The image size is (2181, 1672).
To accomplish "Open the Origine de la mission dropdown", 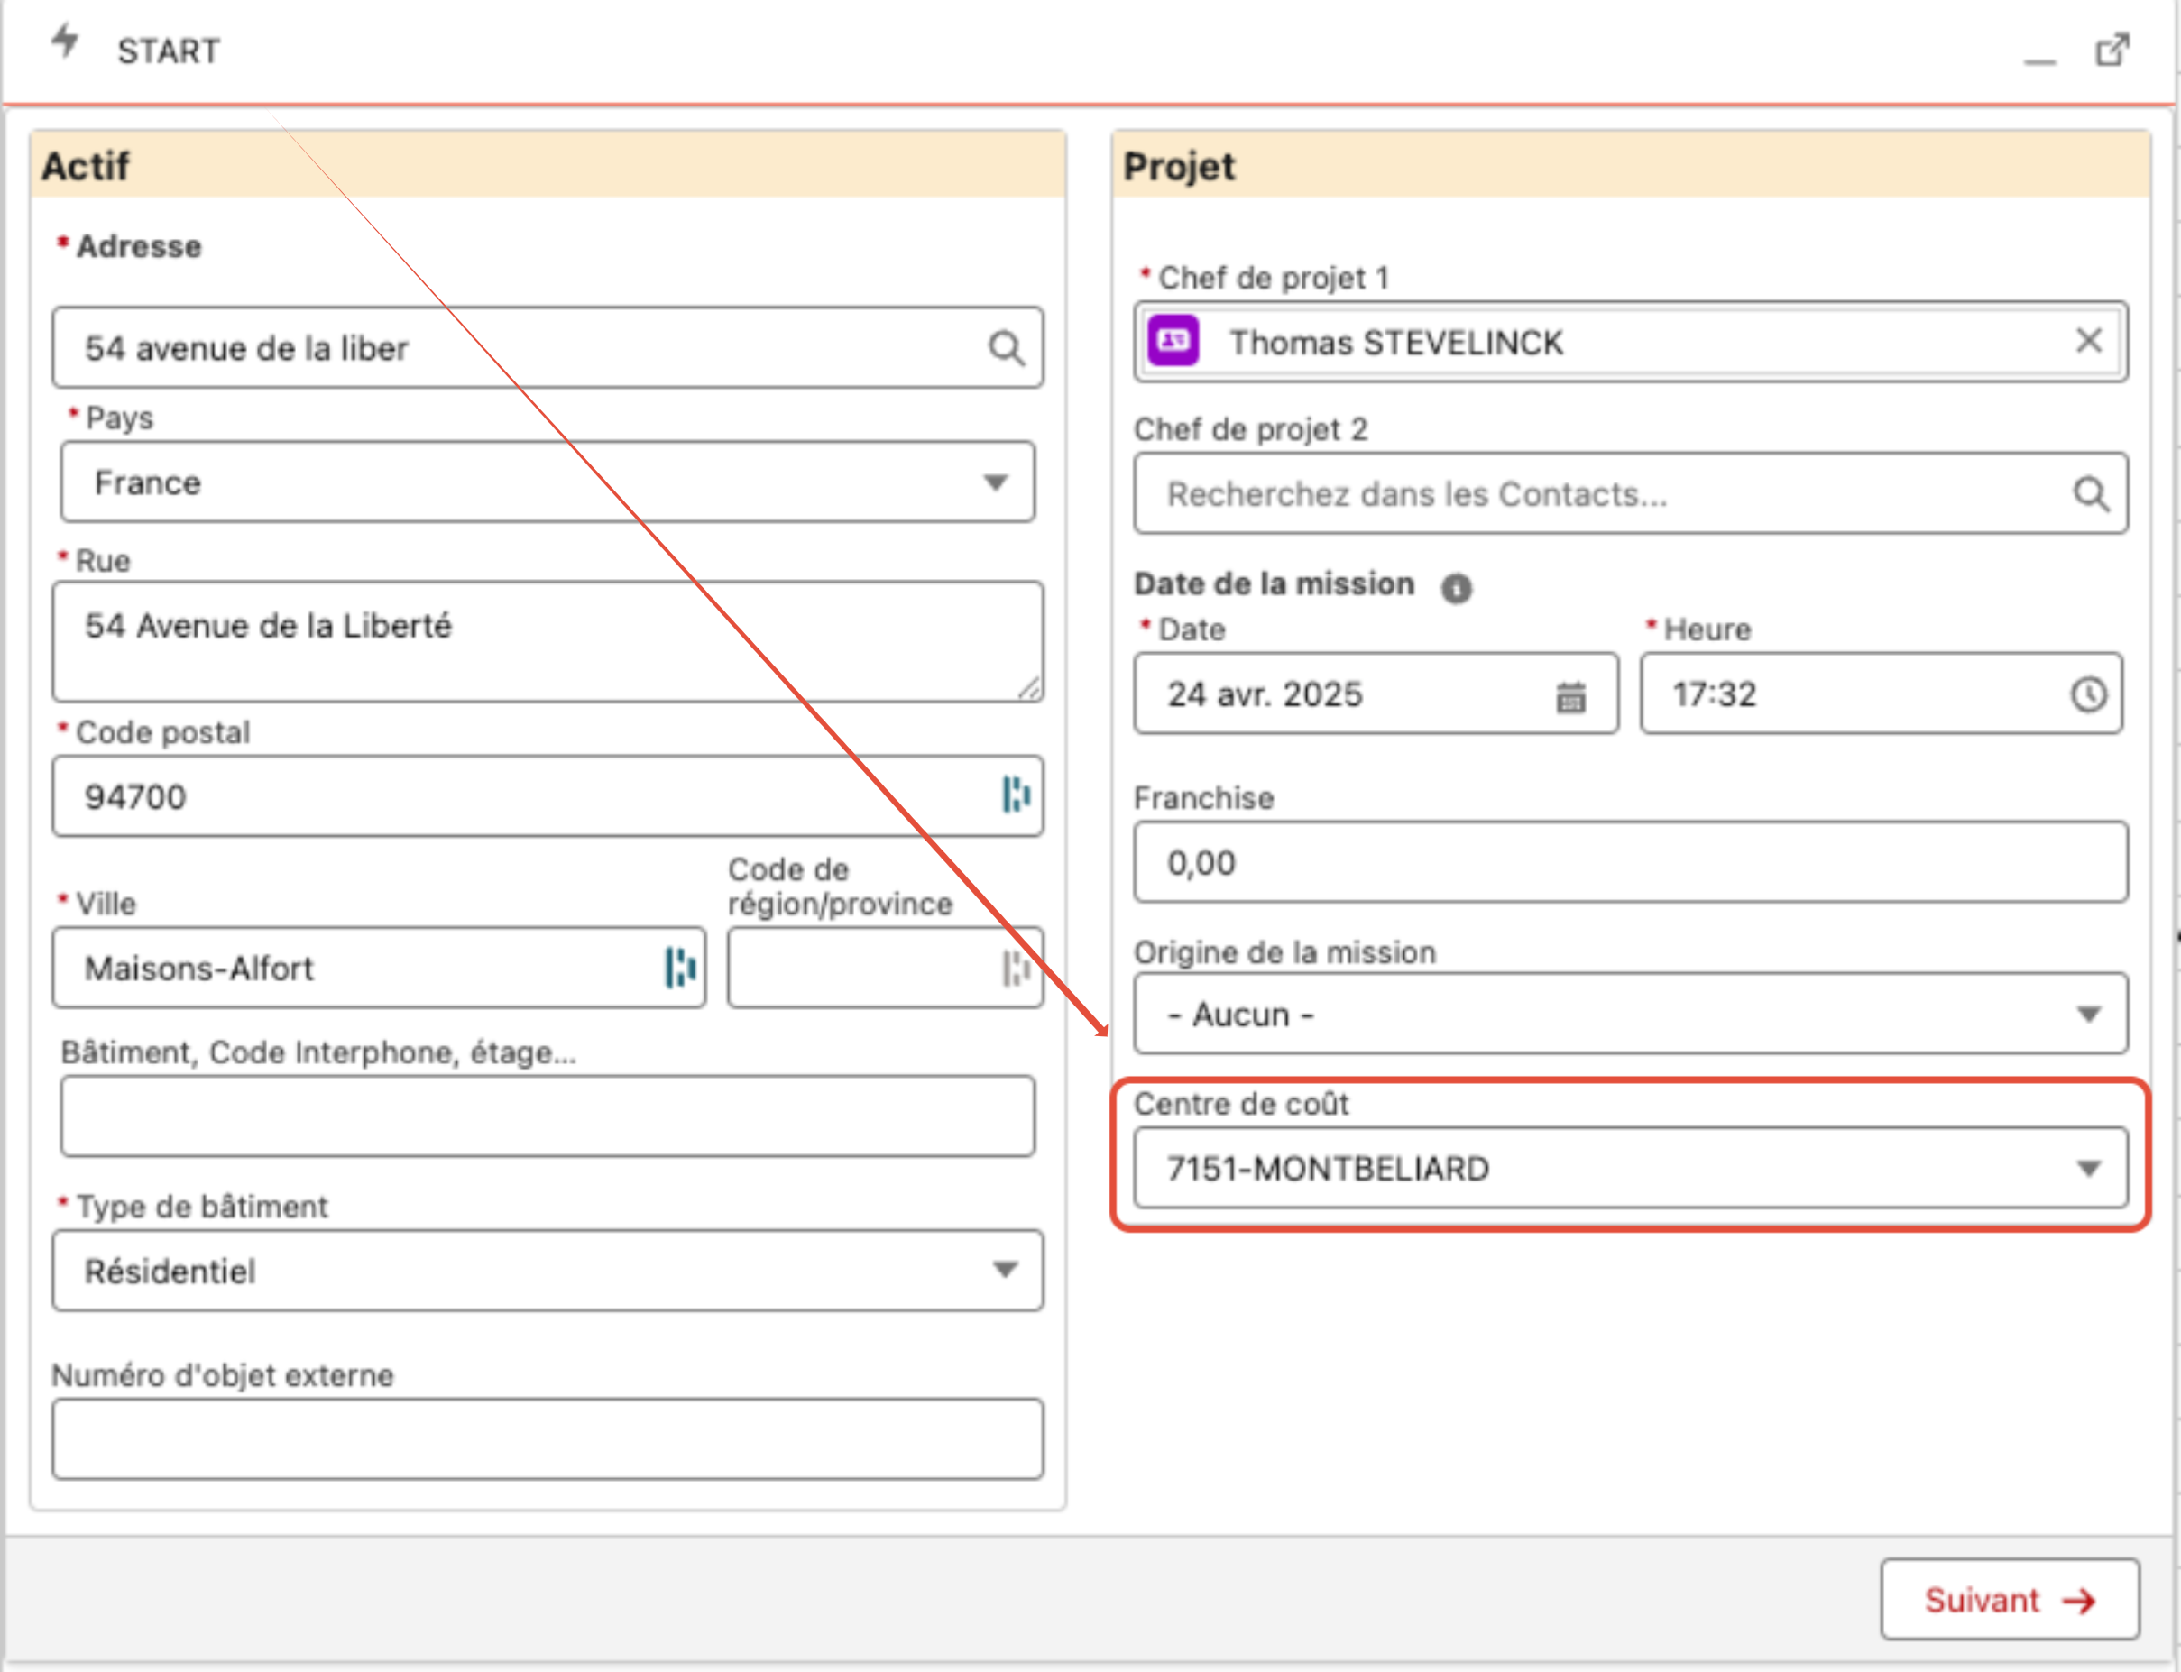I will pos(1631,1015).
